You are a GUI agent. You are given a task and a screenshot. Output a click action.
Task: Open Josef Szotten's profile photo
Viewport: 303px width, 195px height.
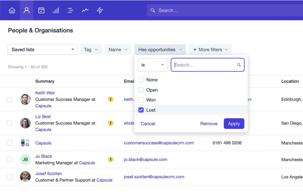tap(25, 176)
